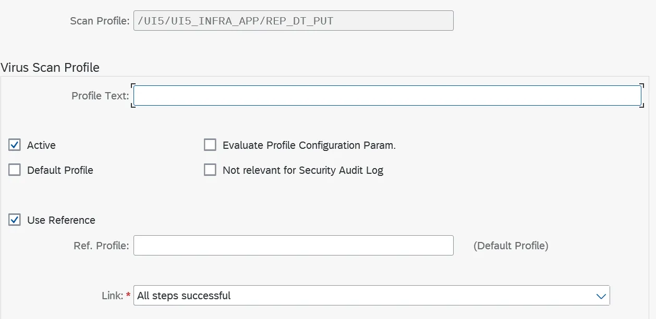Click the 'Default Profile' checkbox label
656x319 pixels.
(x=60, y=170)
